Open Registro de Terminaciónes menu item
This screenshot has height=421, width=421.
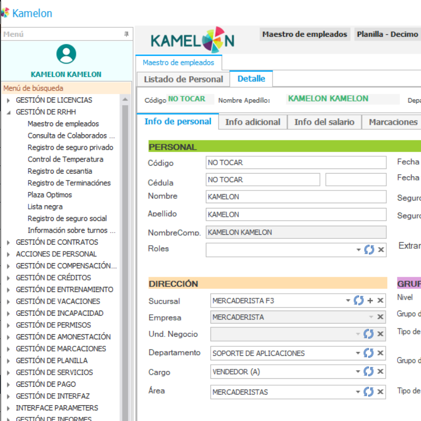tap(69, 183)
